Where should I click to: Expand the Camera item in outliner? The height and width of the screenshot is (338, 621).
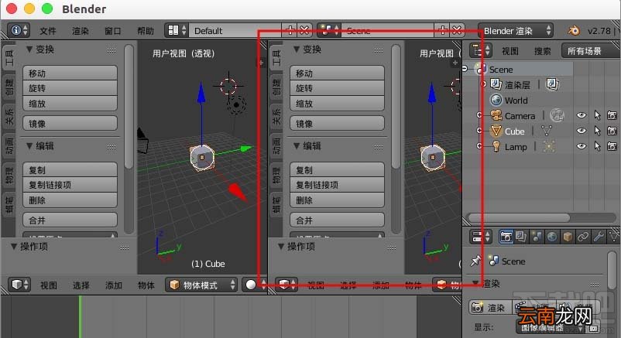pyautogui.click(x=479, y=115)
